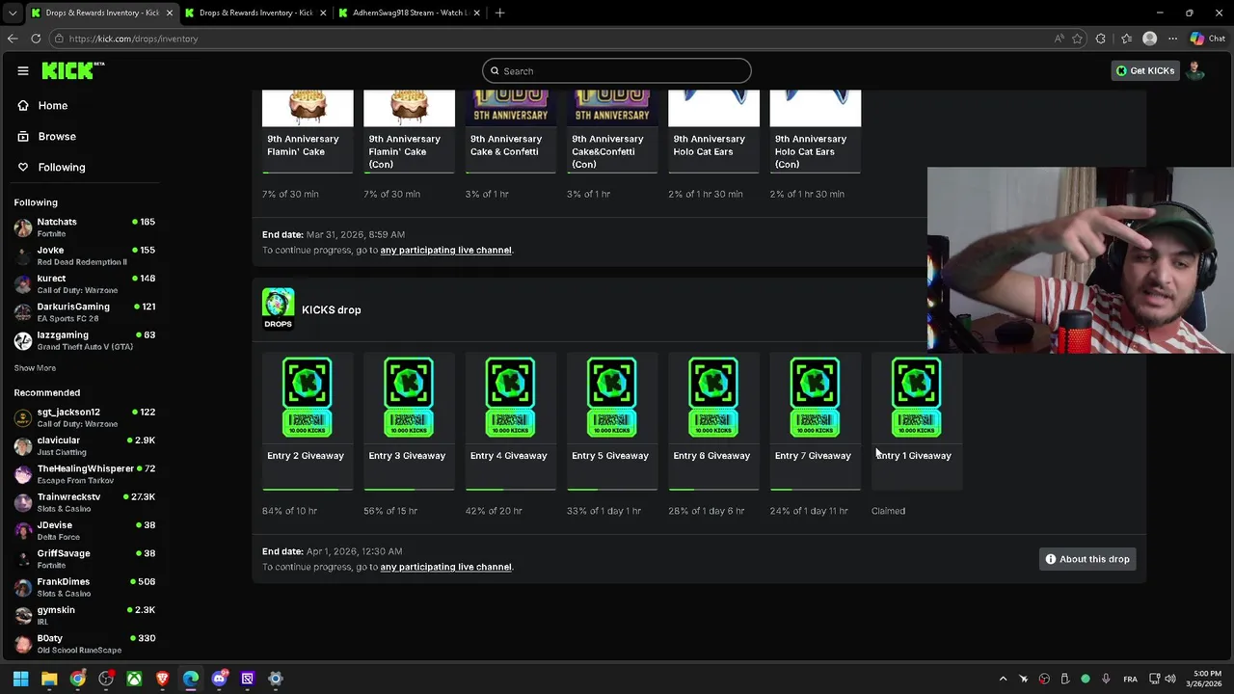Reload the page
Screen dimensions: 1234x694
pos(36,39)
